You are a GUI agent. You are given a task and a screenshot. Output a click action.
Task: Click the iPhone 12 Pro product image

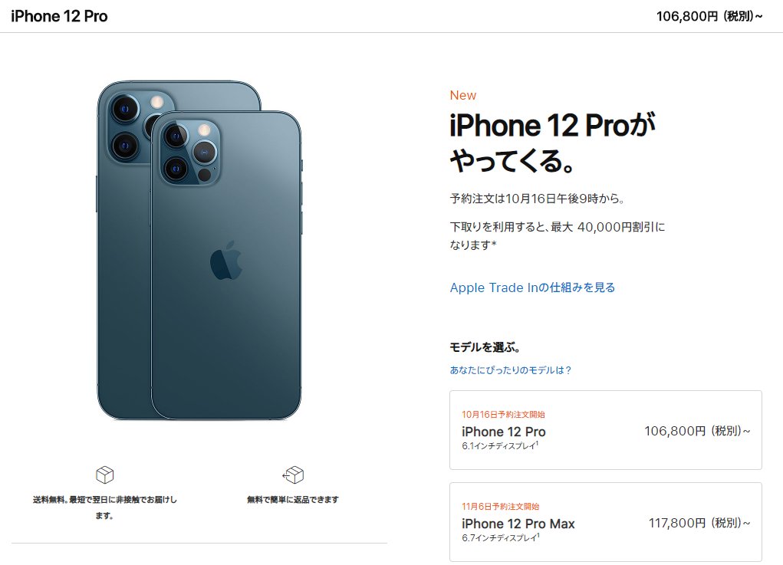click(x=199, y=250)
